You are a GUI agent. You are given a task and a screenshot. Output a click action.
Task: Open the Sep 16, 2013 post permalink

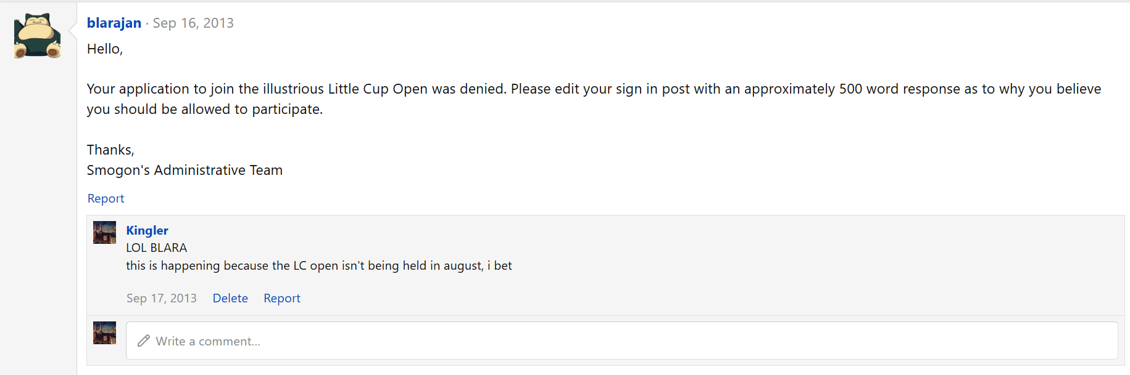(193, 23)
